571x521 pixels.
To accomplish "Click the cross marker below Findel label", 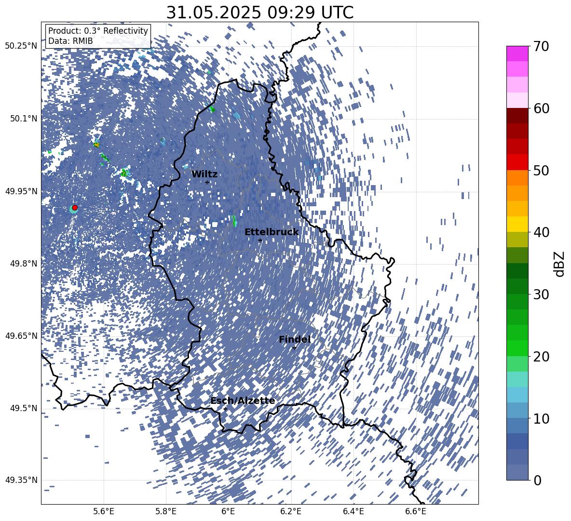I will pyautogui.click(x=294, y=348).
